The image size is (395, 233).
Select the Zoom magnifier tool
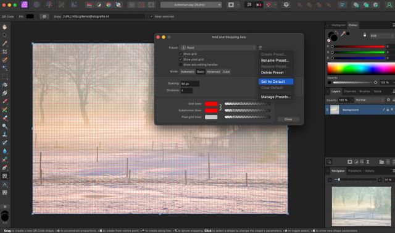(4, 126)
